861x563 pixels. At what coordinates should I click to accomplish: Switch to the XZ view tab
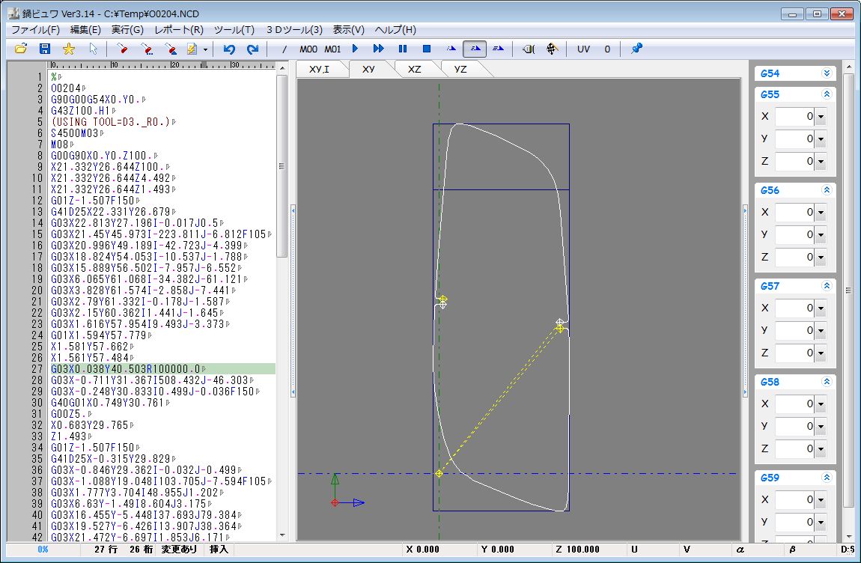coord(415,69)
